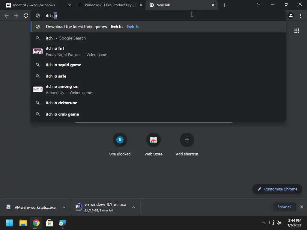Open the VMware app icon on the taskbar
The width and height of the screenshot is (307, 230).
tap(62, 223)
